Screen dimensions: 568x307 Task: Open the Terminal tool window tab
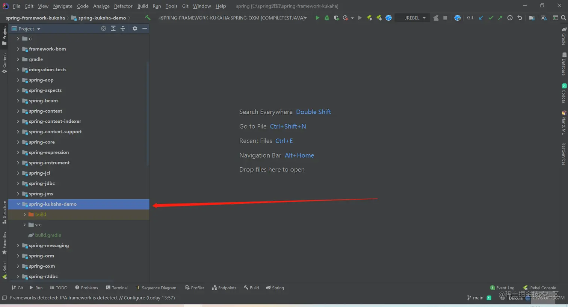coord(117,288)
